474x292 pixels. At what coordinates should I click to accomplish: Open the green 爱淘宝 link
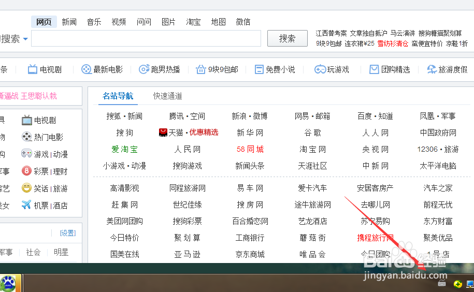[124, 149]
